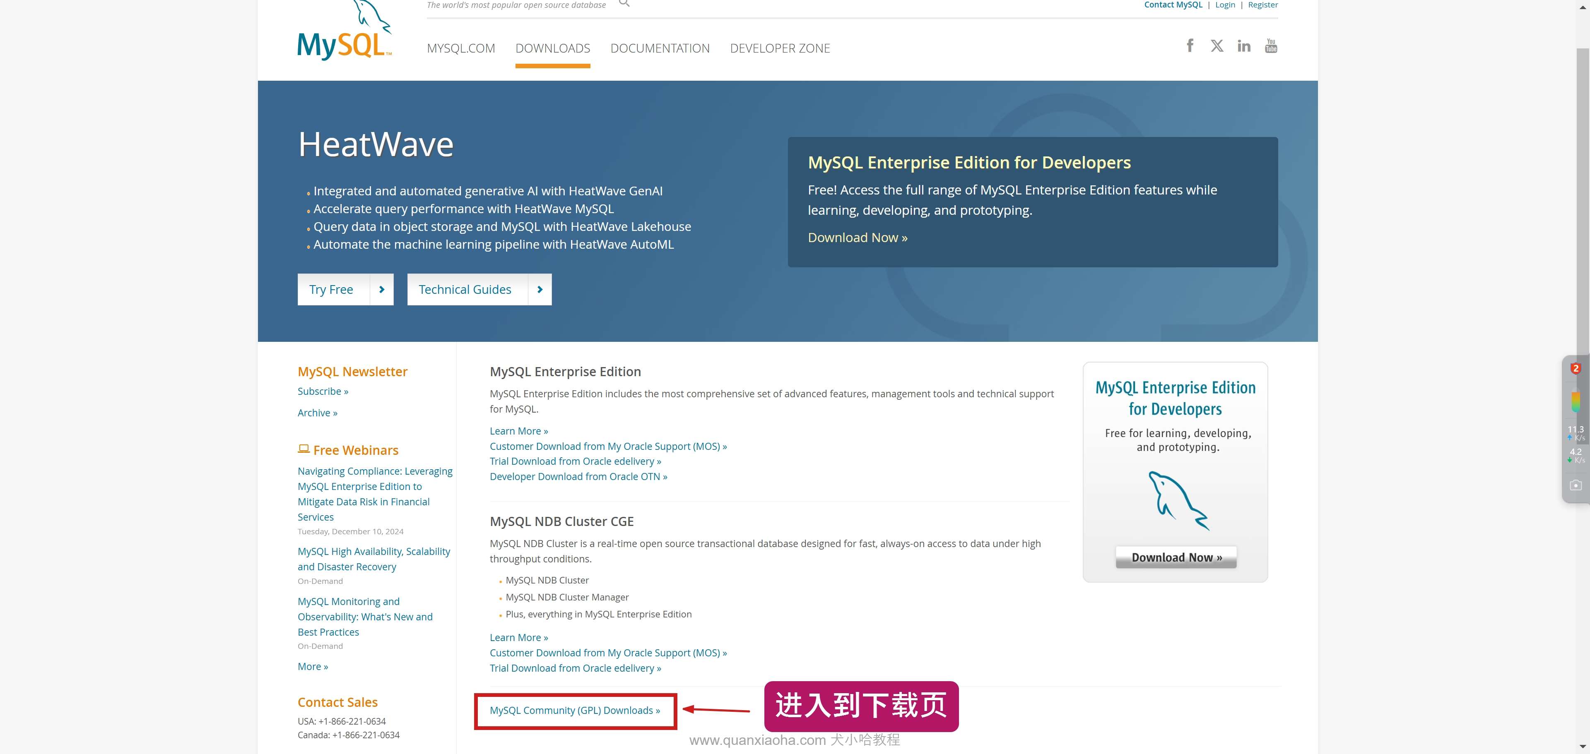1590x754 pixels.
Task: Open the DOCUMENTATION menu item
Action: 660,48
